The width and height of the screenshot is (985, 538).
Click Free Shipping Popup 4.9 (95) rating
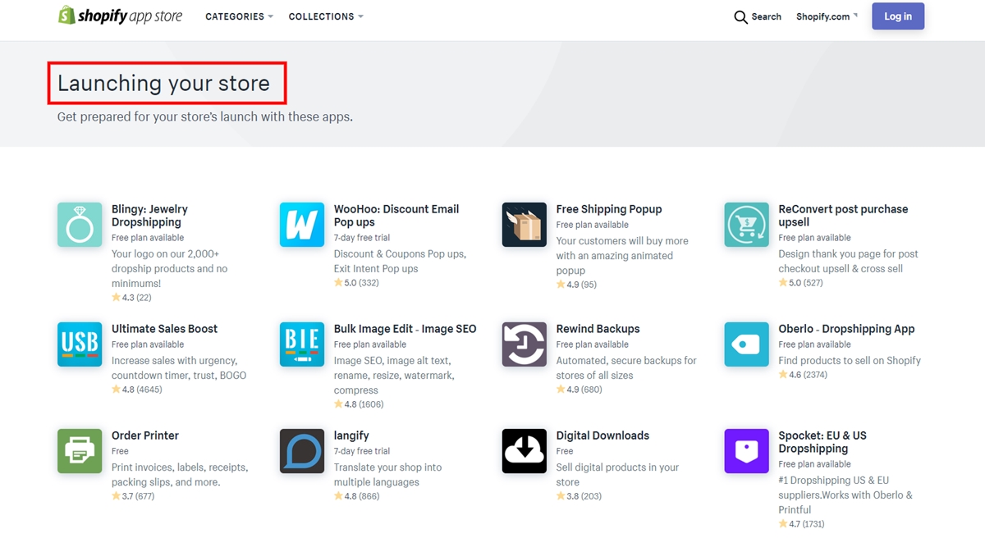577,285
